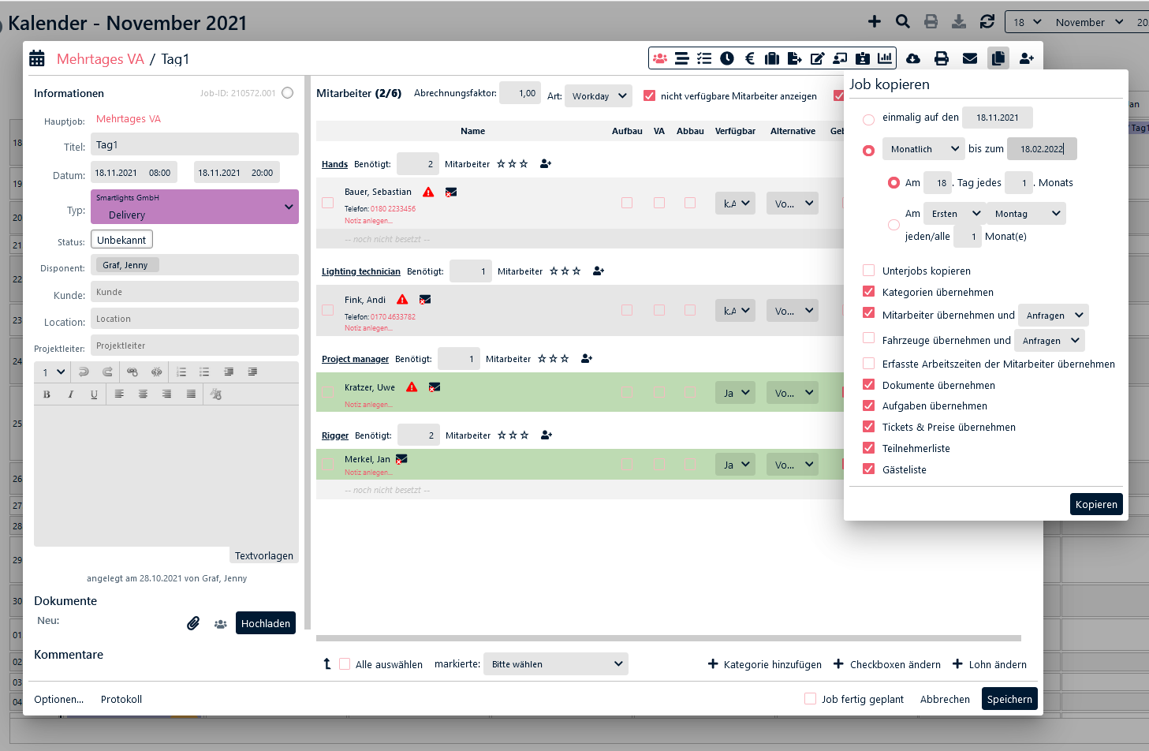1149x751 pixels.
Task: Open the Workday Art dropdown
Action: click(x=599, y=96)
